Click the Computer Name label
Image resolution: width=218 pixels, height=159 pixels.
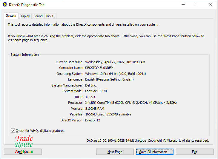point(71,68)
